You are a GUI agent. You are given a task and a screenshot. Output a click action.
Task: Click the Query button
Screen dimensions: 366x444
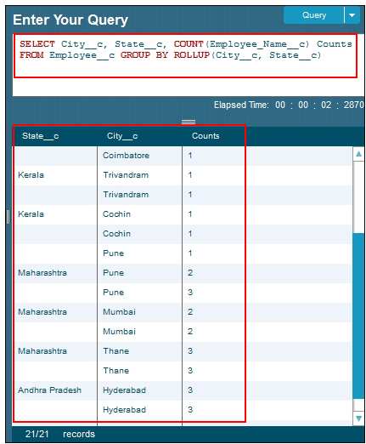[313, 15]
